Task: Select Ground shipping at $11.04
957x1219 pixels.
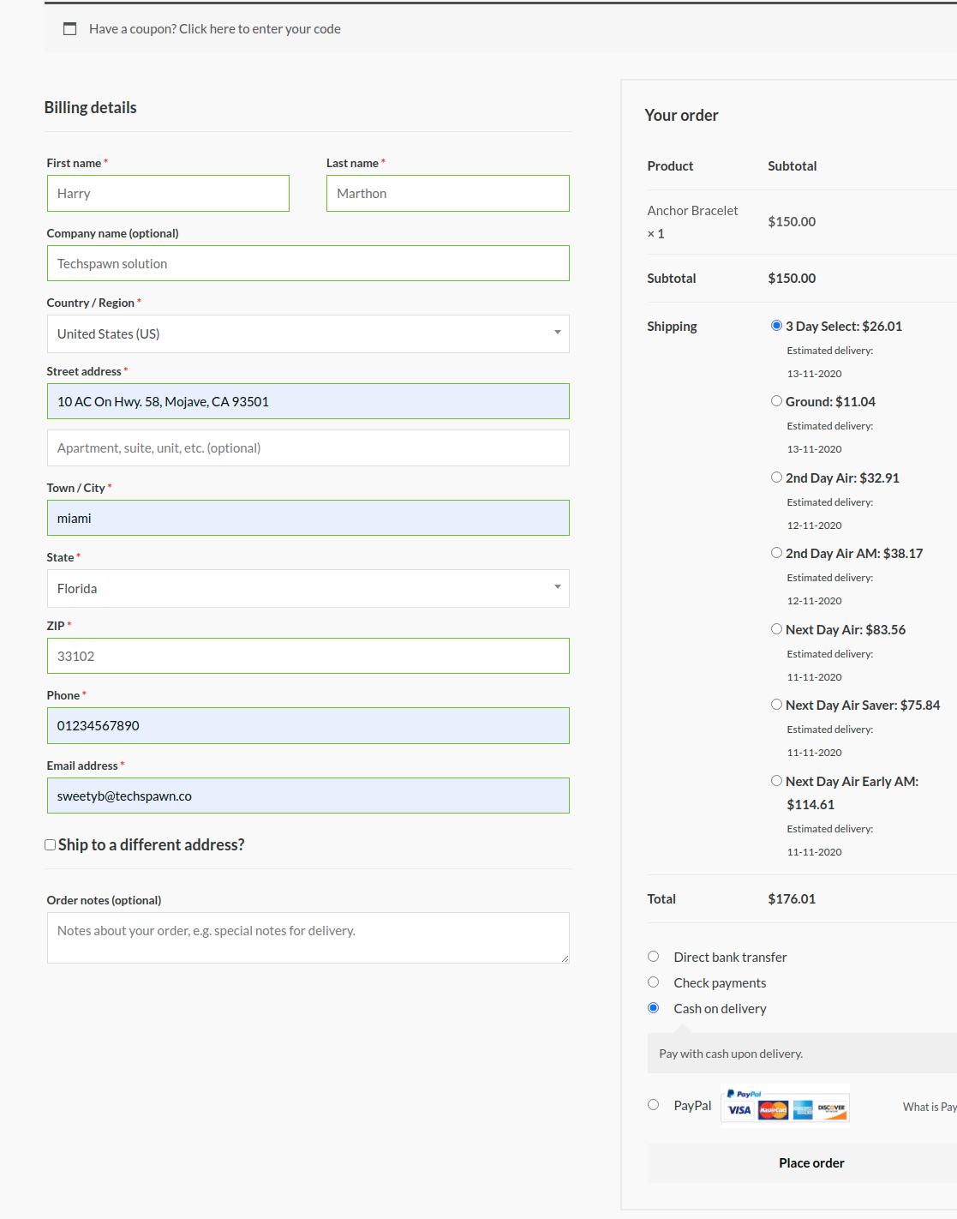Action: [x=776, y=401]
